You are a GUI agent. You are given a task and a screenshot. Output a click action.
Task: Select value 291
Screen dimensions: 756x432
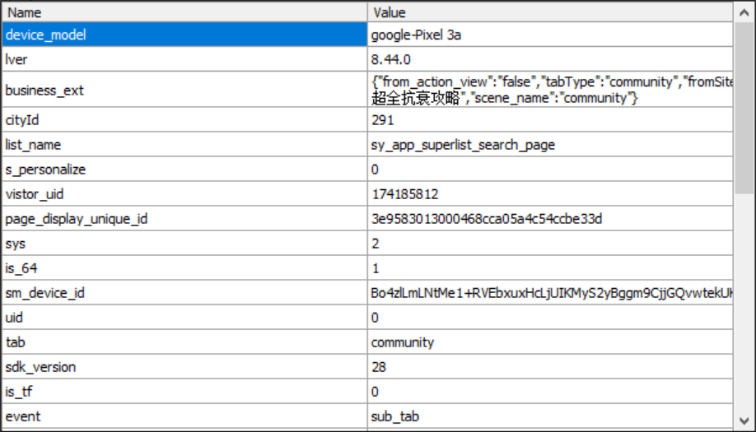click(550, 120)
